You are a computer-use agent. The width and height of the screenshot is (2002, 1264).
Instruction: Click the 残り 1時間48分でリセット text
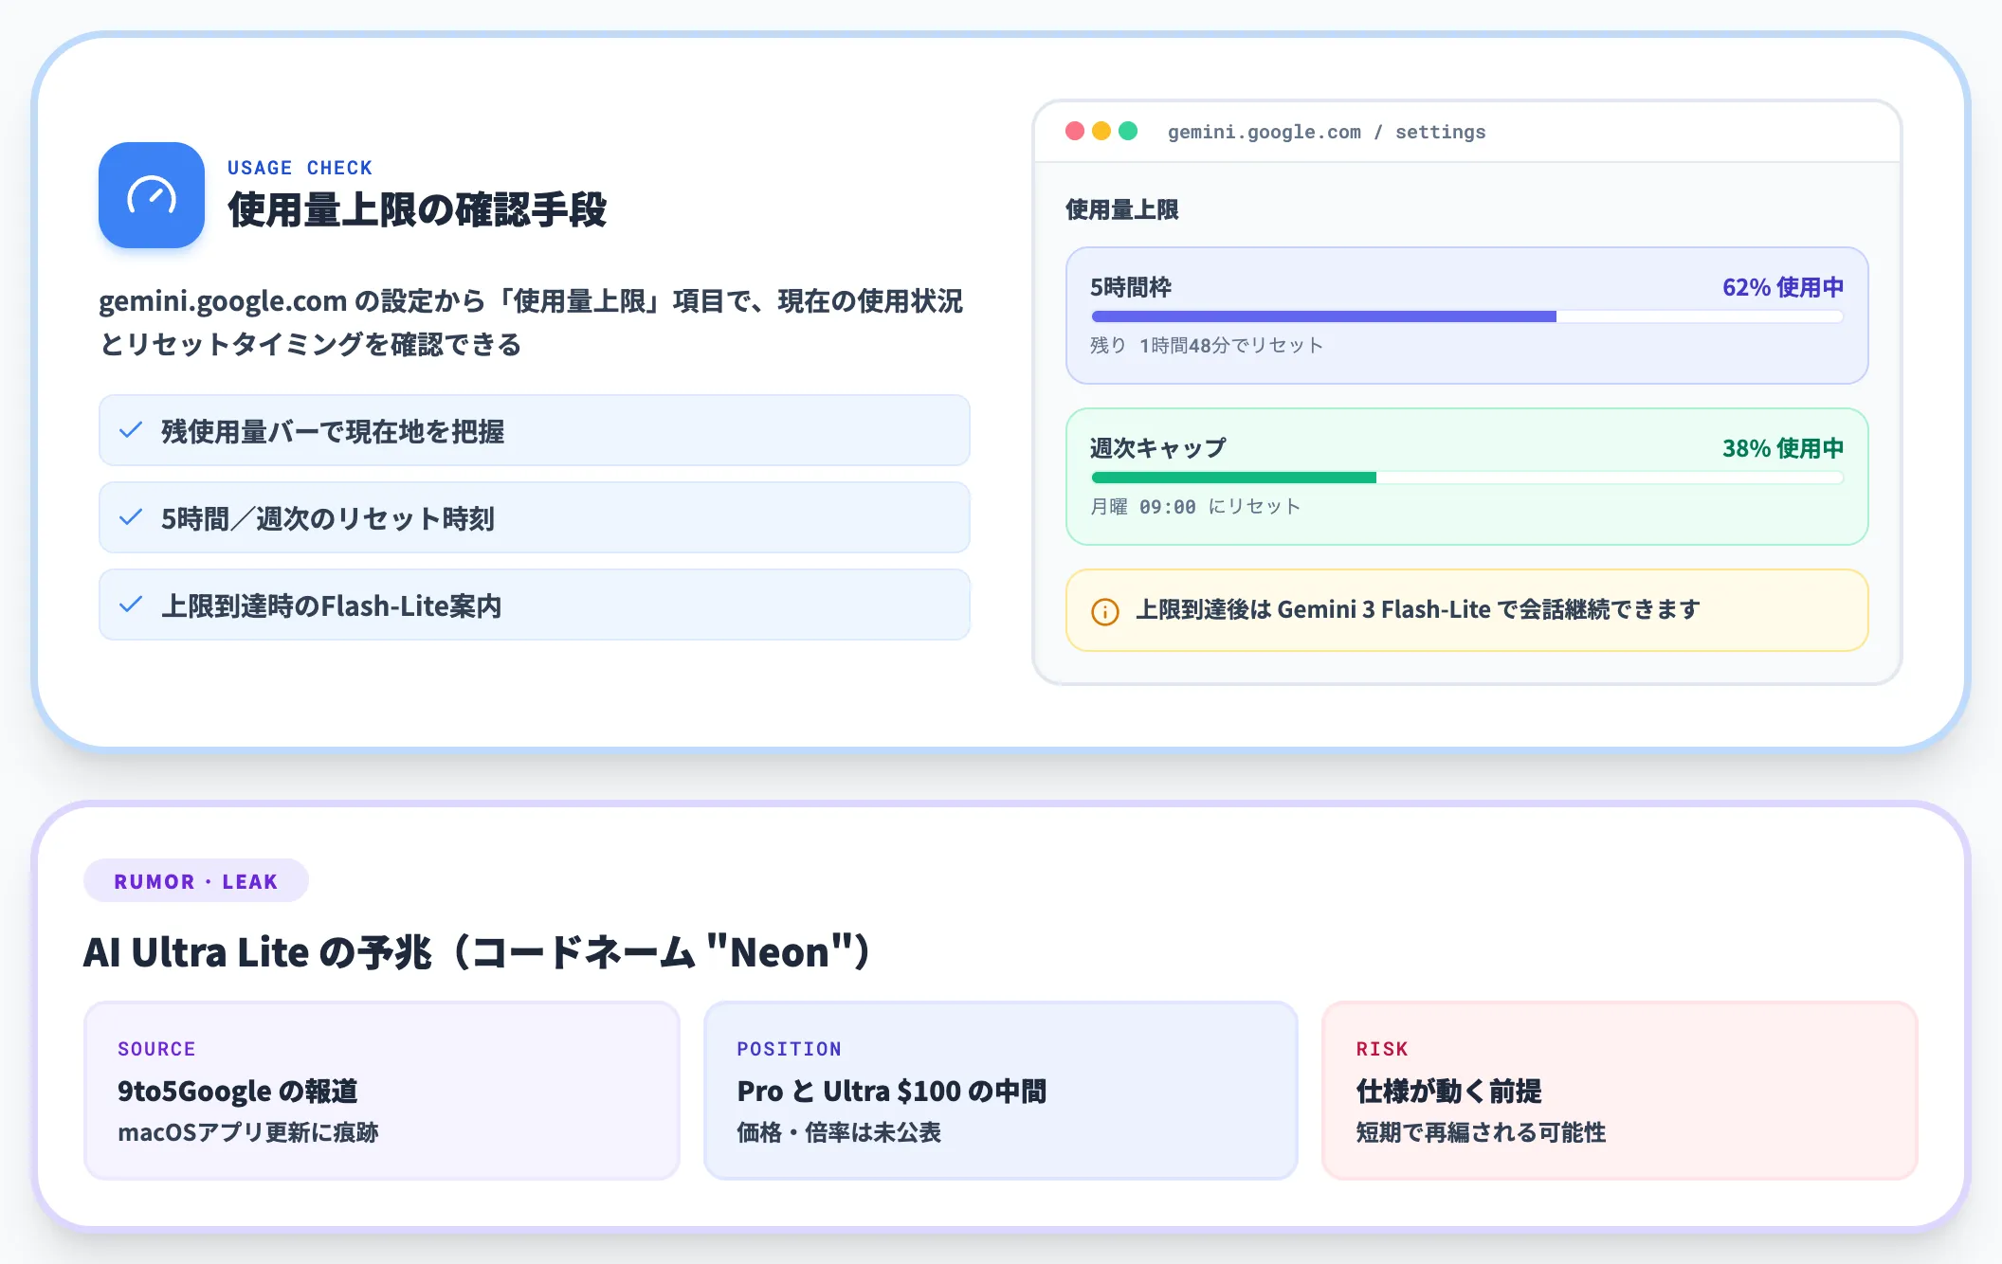click(x=1206, y=345)
